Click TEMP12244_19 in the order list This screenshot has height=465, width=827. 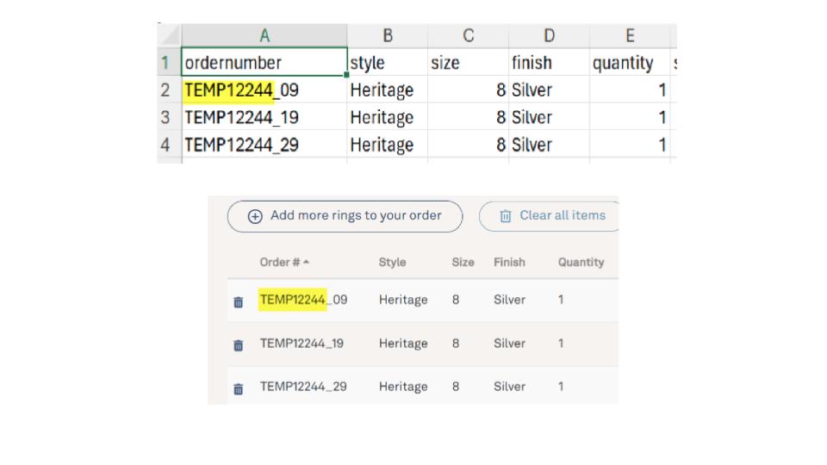tap(302, 344)
